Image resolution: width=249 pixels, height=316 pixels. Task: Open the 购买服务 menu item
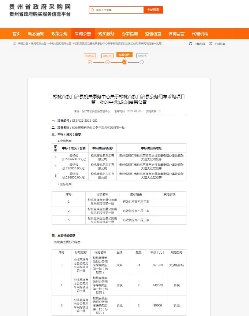(x=106, y=34)
